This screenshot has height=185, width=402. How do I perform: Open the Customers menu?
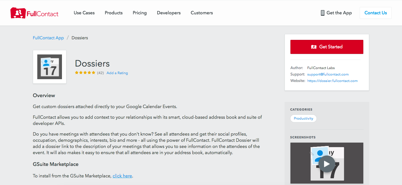click(202, 13)
